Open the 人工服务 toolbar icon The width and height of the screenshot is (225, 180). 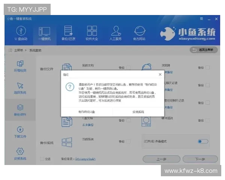tap(116, 31)
